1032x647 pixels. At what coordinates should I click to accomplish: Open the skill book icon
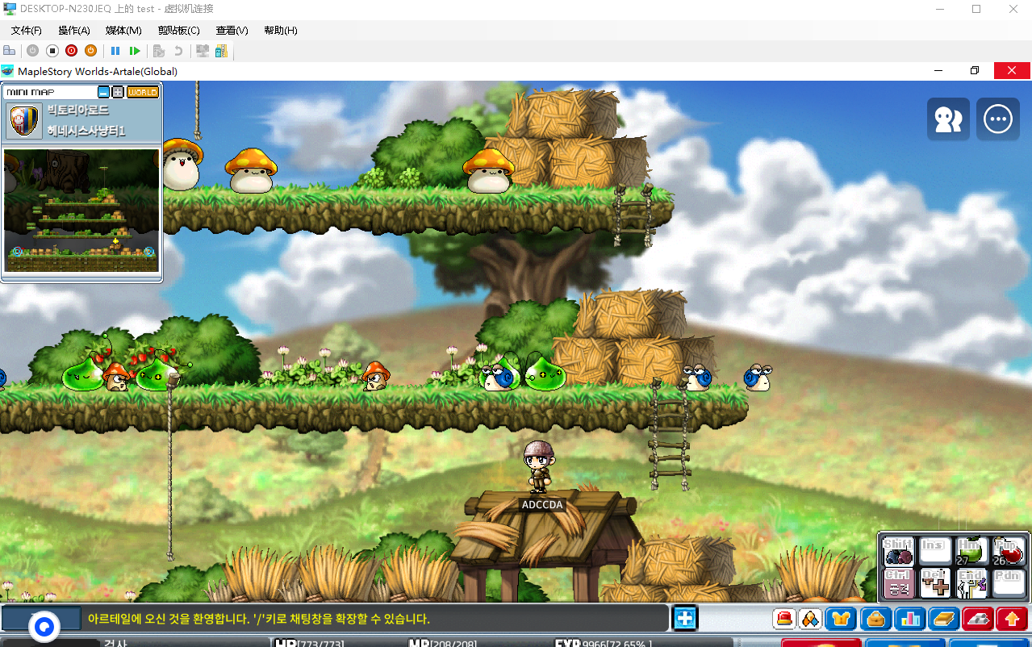pos(943,619)
